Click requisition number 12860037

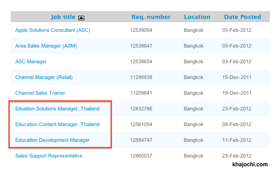(x=141, y=156)
